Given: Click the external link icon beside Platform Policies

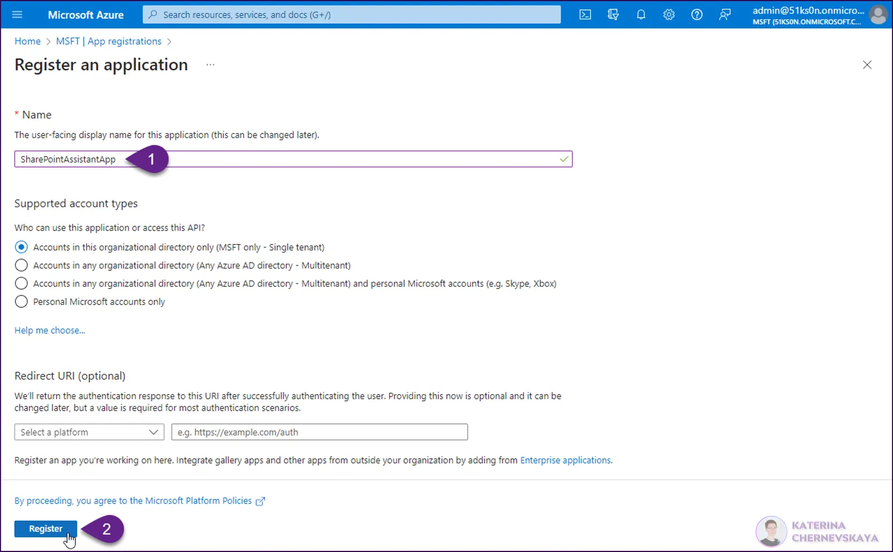Looking at the screenshot, I should click(260, 501).
